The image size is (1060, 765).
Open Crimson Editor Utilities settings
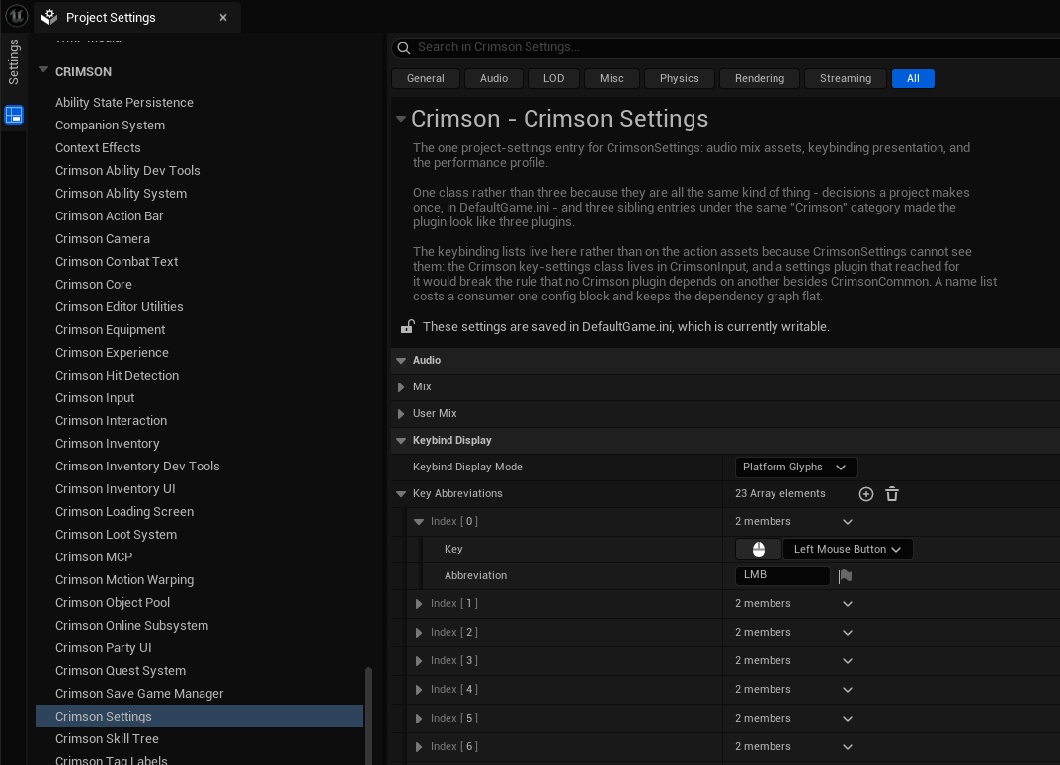[x=120, y=307]
